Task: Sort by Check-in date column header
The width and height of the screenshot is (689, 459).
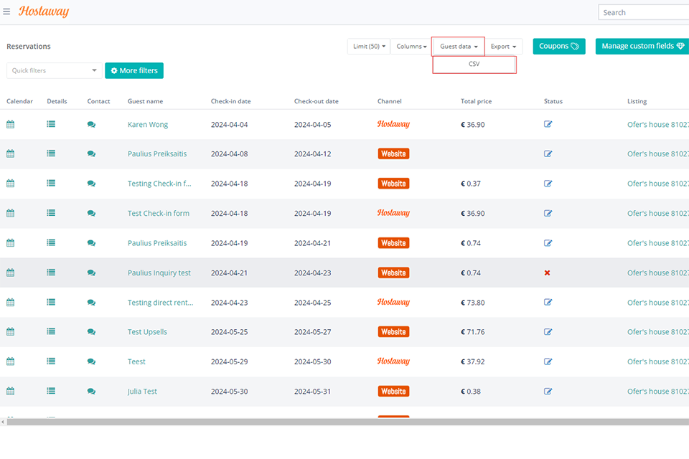Action: [230, 101]
